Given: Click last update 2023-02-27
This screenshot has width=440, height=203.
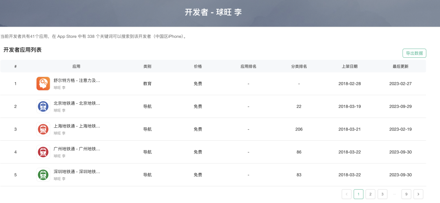Looking at the screenshot, I should pos(400,83).
